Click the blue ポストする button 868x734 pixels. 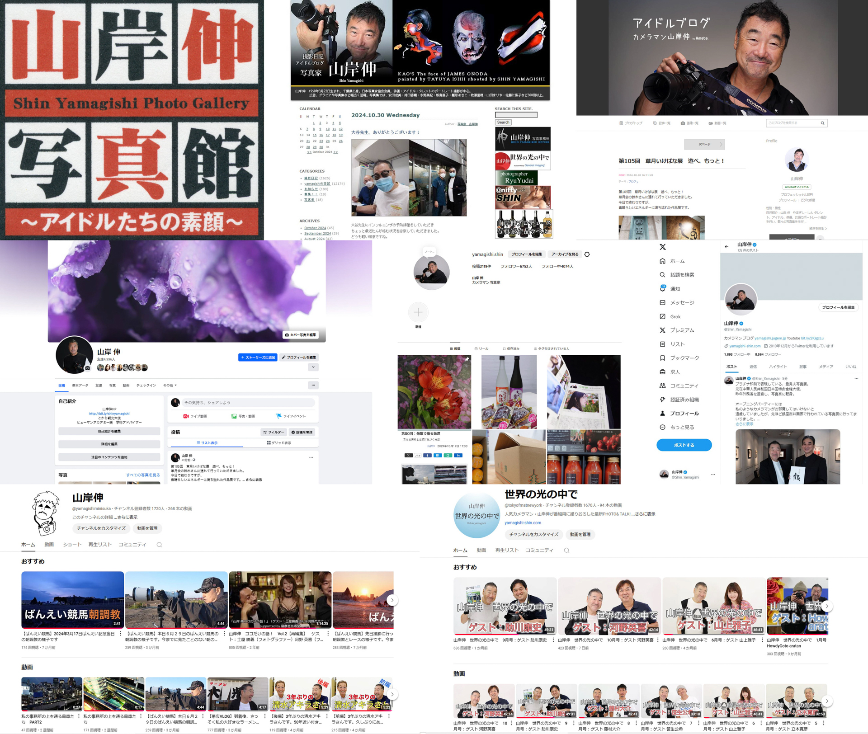(684, 445)
